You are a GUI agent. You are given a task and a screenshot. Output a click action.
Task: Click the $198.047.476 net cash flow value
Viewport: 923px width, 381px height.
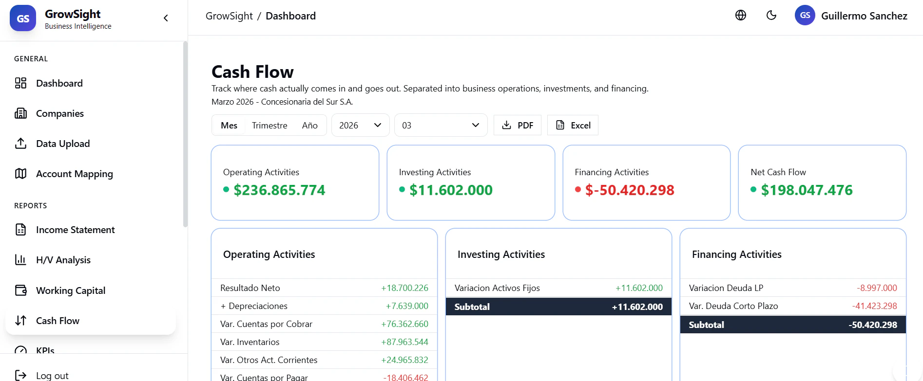807,190
